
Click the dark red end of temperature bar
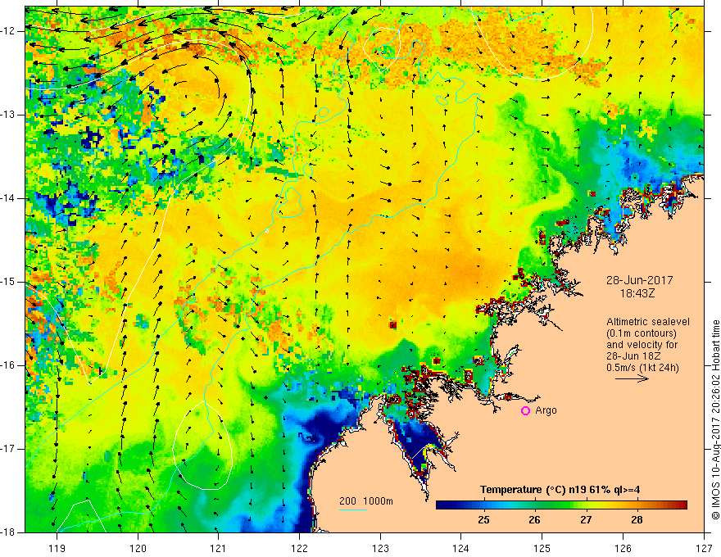pyautogui.click(x=682, y=505)
